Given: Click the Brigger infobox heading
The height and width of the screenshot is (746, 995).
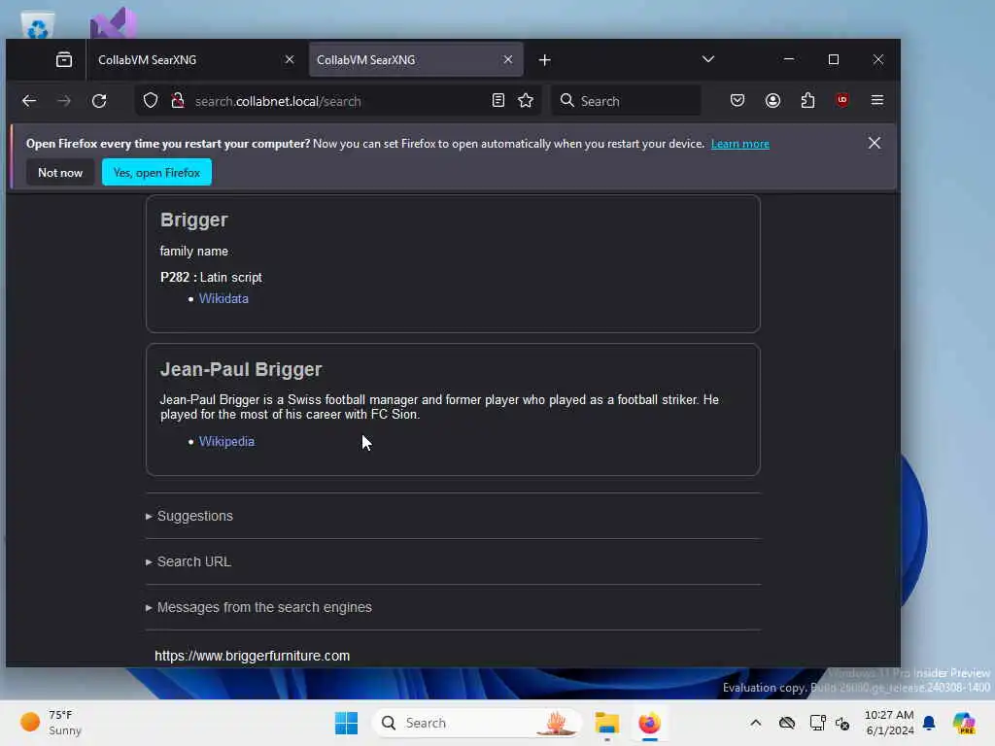Looking at the screenshot, I should 193,220.
